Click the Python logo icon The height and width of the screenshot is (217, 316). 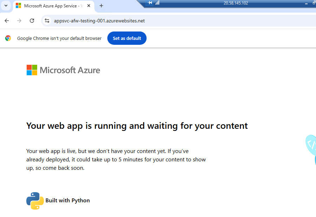click(35, 201)
